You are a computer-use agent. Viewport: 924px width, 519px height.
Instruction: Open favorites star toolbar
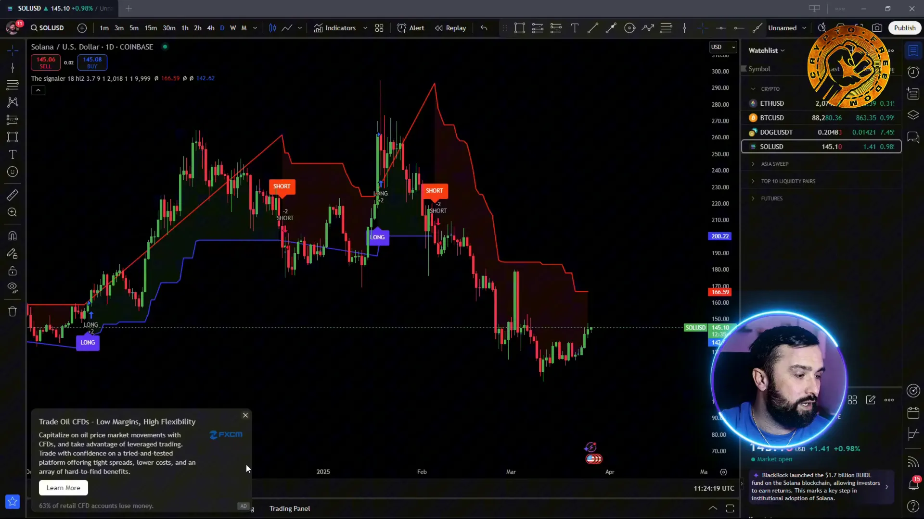pyautogui.click(x=13, y=502)
